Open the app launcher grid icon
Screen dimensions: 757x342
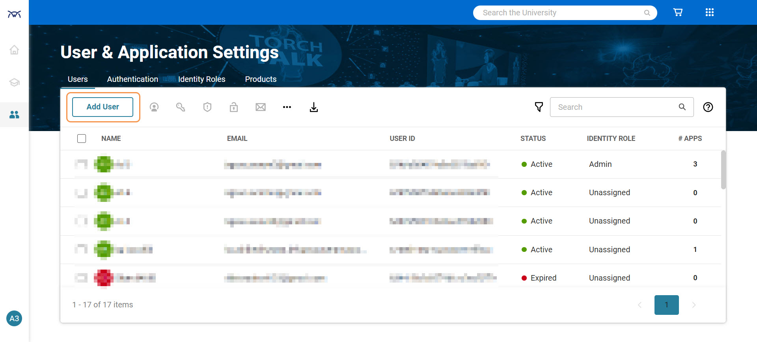click(x=710, y=13)
